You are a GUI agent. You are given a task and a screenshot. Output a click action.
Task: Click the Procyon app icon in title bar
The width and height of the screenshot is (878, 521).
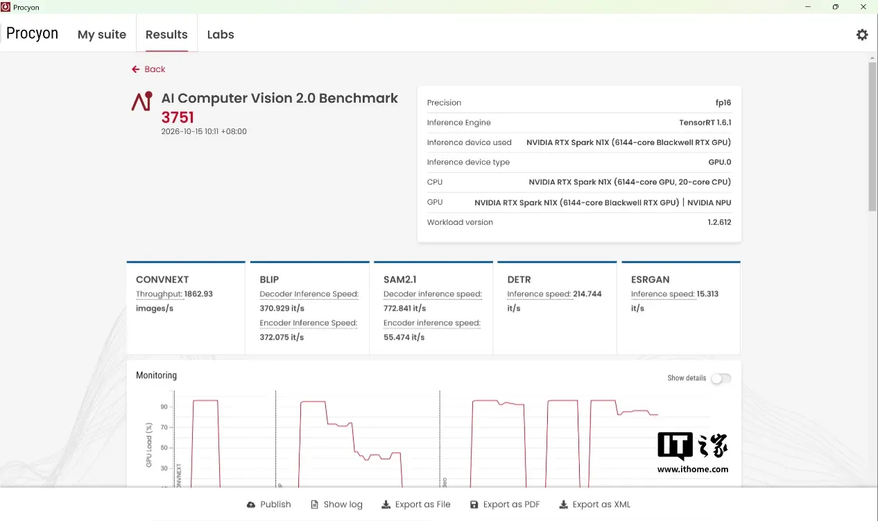(x=6, y=7)
